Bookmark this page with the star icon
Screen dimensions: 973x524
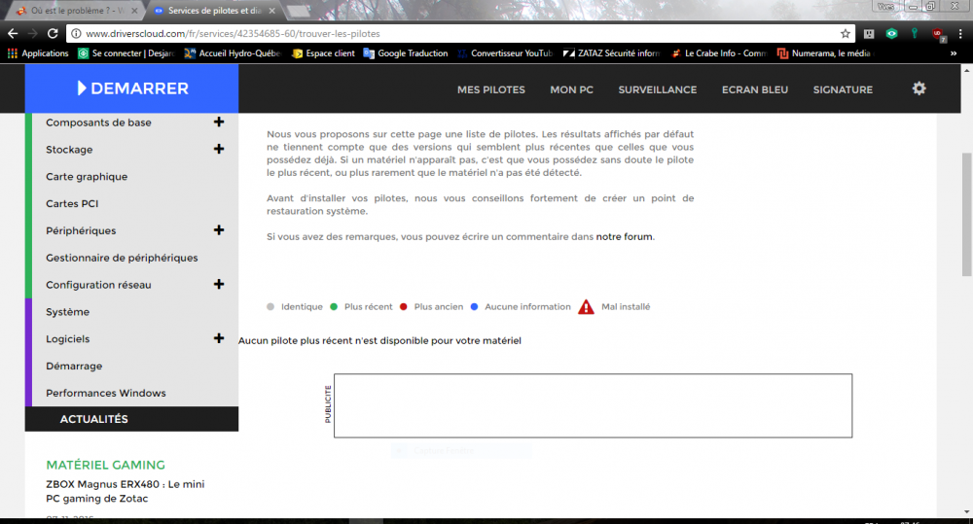[x=846, y=33]
